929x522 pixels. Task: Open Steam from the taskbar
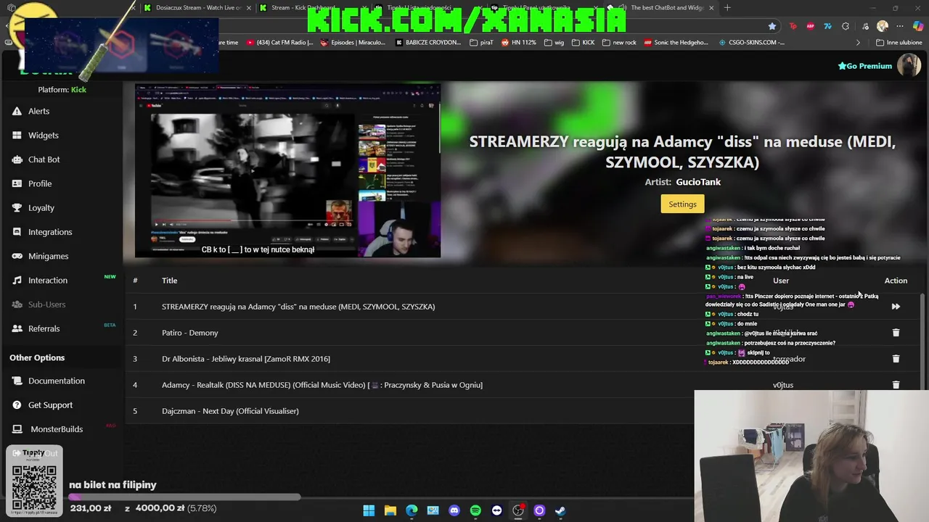click(560, 510)
